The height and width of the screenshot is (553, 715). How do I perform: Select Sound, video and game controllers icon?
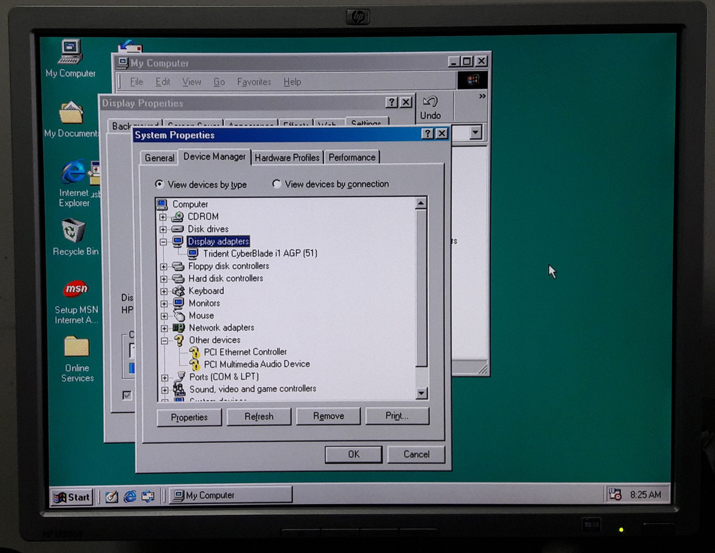point(180,389)
